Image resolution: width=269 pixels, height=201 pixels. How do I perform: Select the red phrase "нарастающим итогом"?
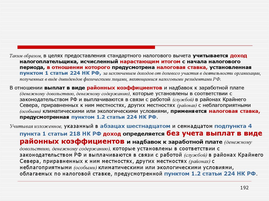[150, 62]
